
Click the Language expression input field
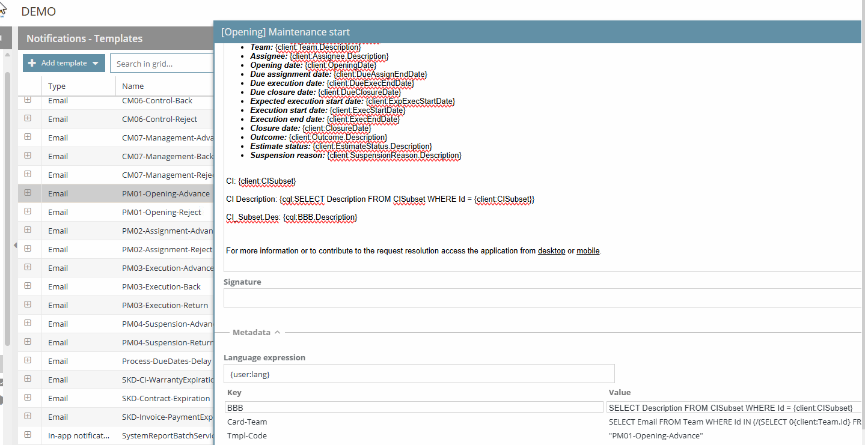[419, 374]
